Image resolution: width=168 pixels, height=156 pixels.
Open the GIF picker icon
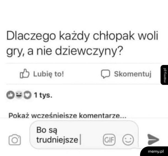click(109, 140)
